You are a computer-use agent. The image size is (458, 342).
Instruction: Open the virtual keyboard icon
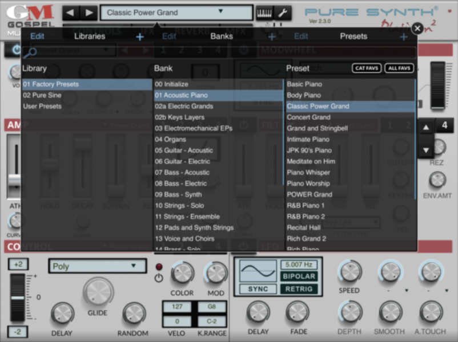264,12
